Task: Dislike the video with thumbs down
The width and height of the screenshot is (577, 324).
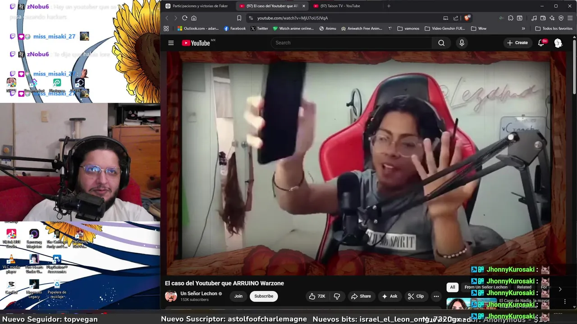Action: (x=337, y=296)
